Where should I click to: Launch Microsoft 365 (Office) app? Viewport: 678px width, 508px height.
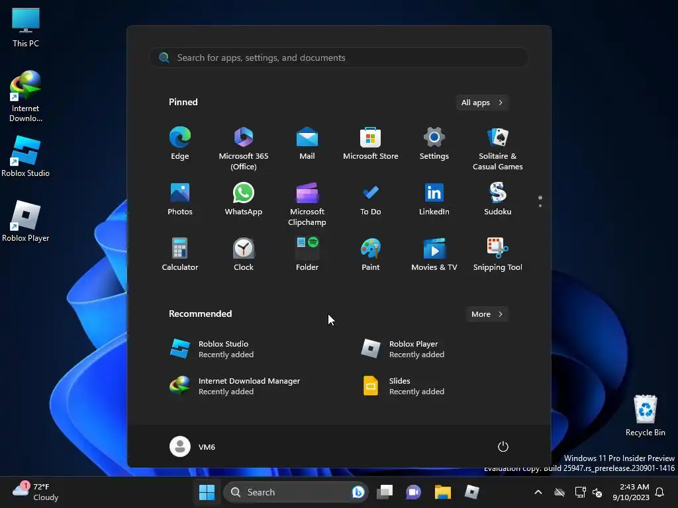coord(244,148)
